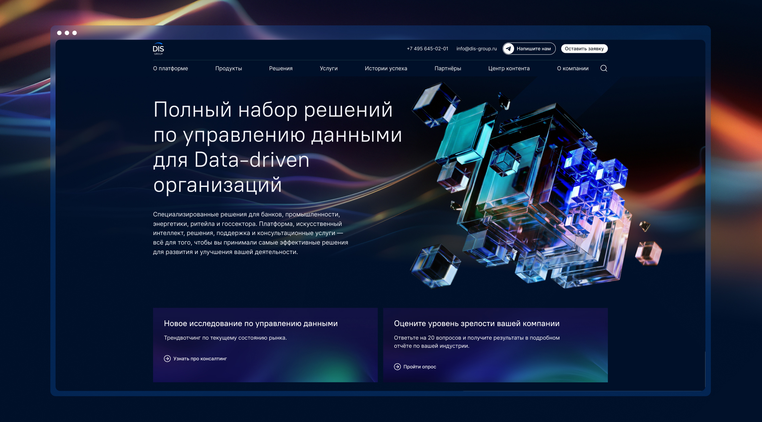Screen dimensions: 762x422
Task: Click arrow icon beside "Узнать про консалтинг"
Action: point(167,359)
